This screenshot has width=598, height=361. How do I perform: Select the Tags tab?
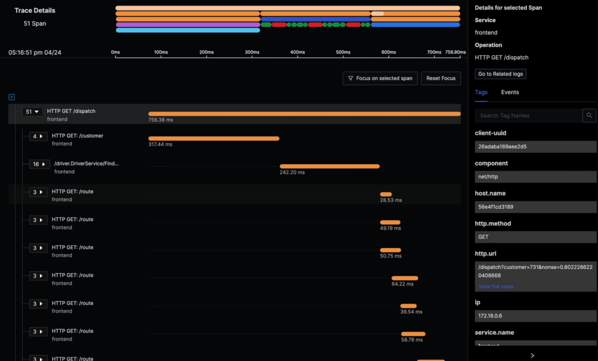[x=481, y=92]
